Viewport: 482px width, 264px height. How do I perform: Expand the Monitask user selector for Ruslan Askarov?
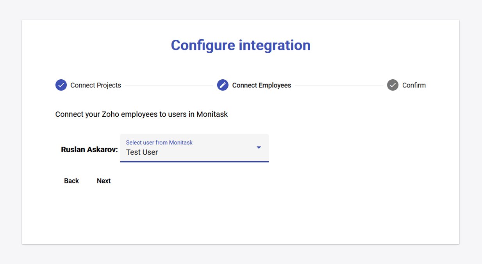click(x=194, y=148)
